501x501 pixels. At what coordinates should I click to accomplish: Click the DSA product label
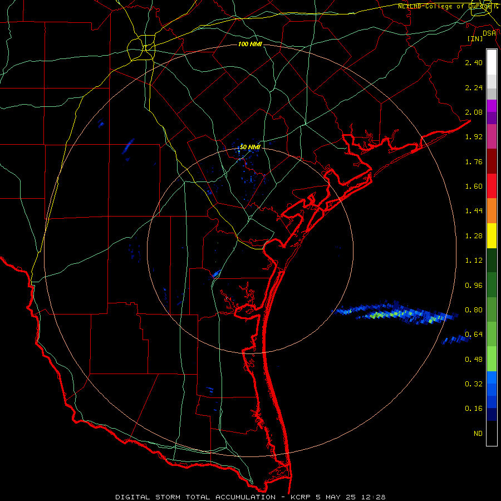pyautogui.click(x=489, y=33)
